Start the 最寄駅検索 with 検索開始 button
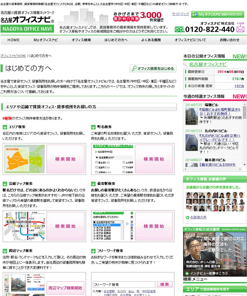247x296 pixels. 154,226
